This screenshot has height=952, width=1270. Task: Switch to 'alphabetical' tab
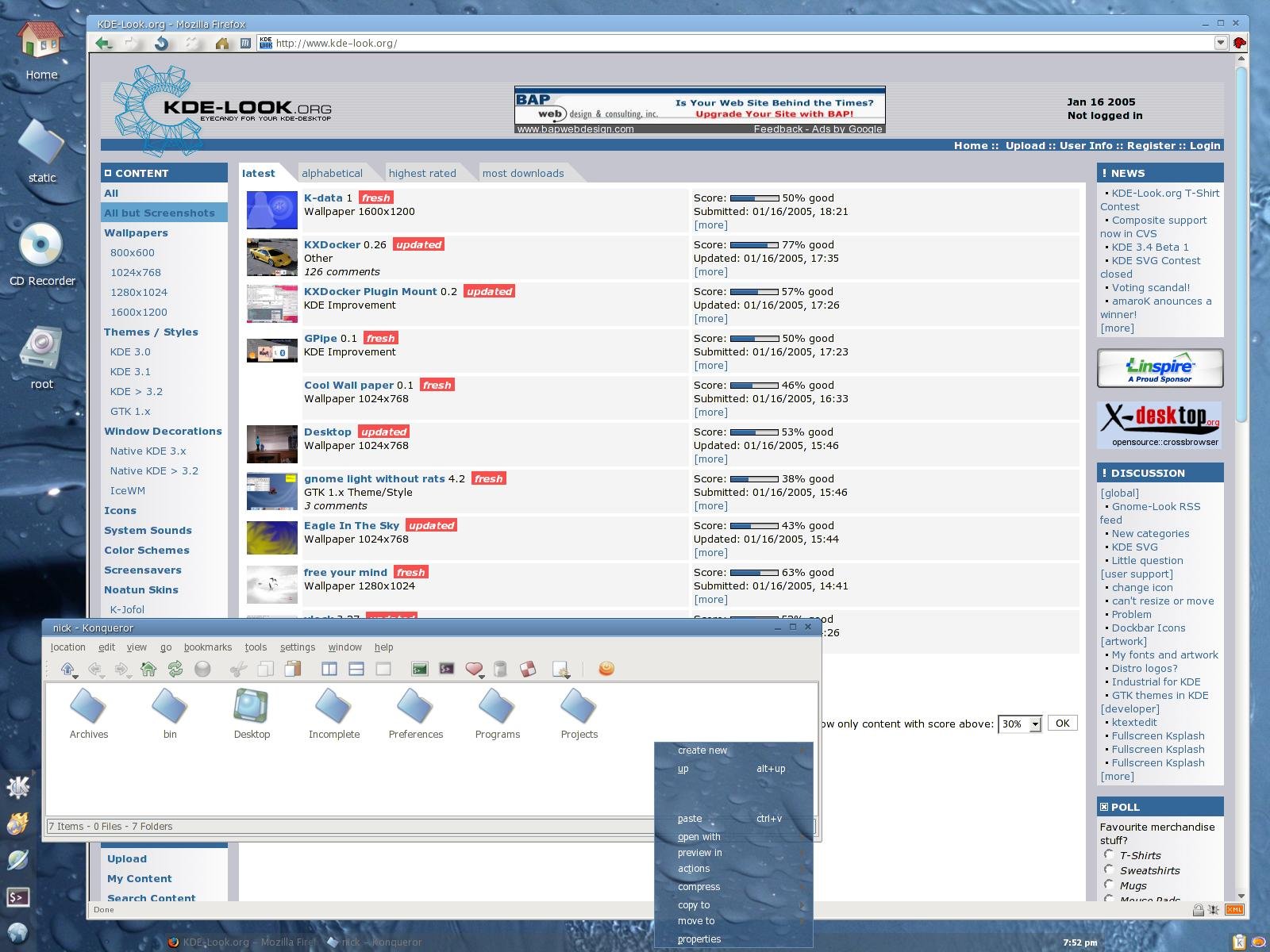332,173
